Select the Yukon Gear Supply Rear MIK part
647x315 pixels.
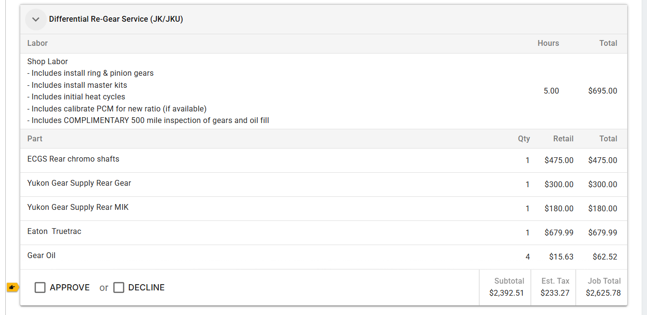click(78, 207)
